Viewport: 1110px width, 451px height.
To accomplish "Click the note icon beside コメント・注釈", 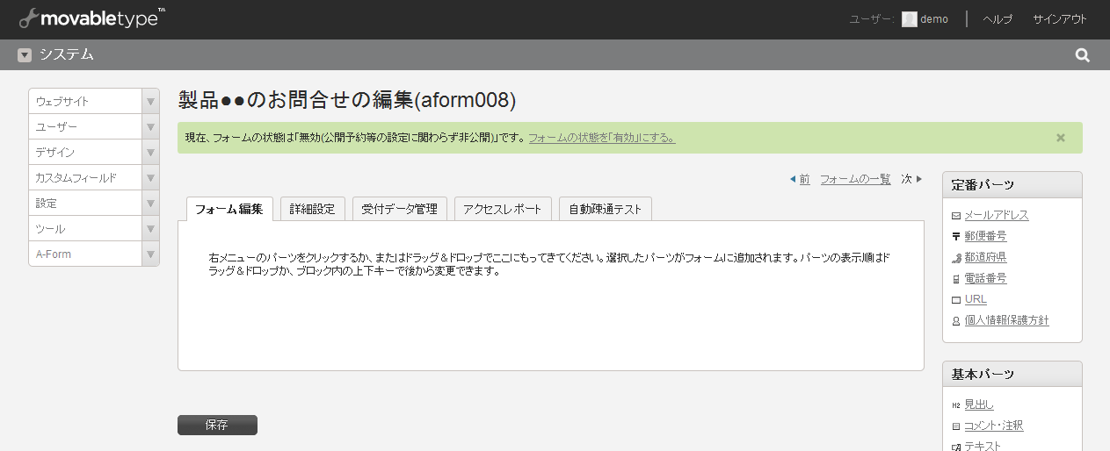I will click(956, 426).
